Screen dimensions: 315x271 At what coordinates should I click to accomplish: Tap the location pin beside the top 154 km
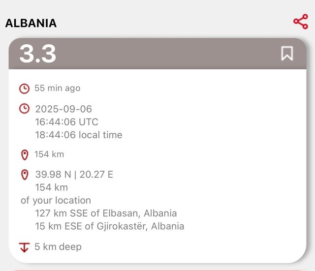coord(25,155)
